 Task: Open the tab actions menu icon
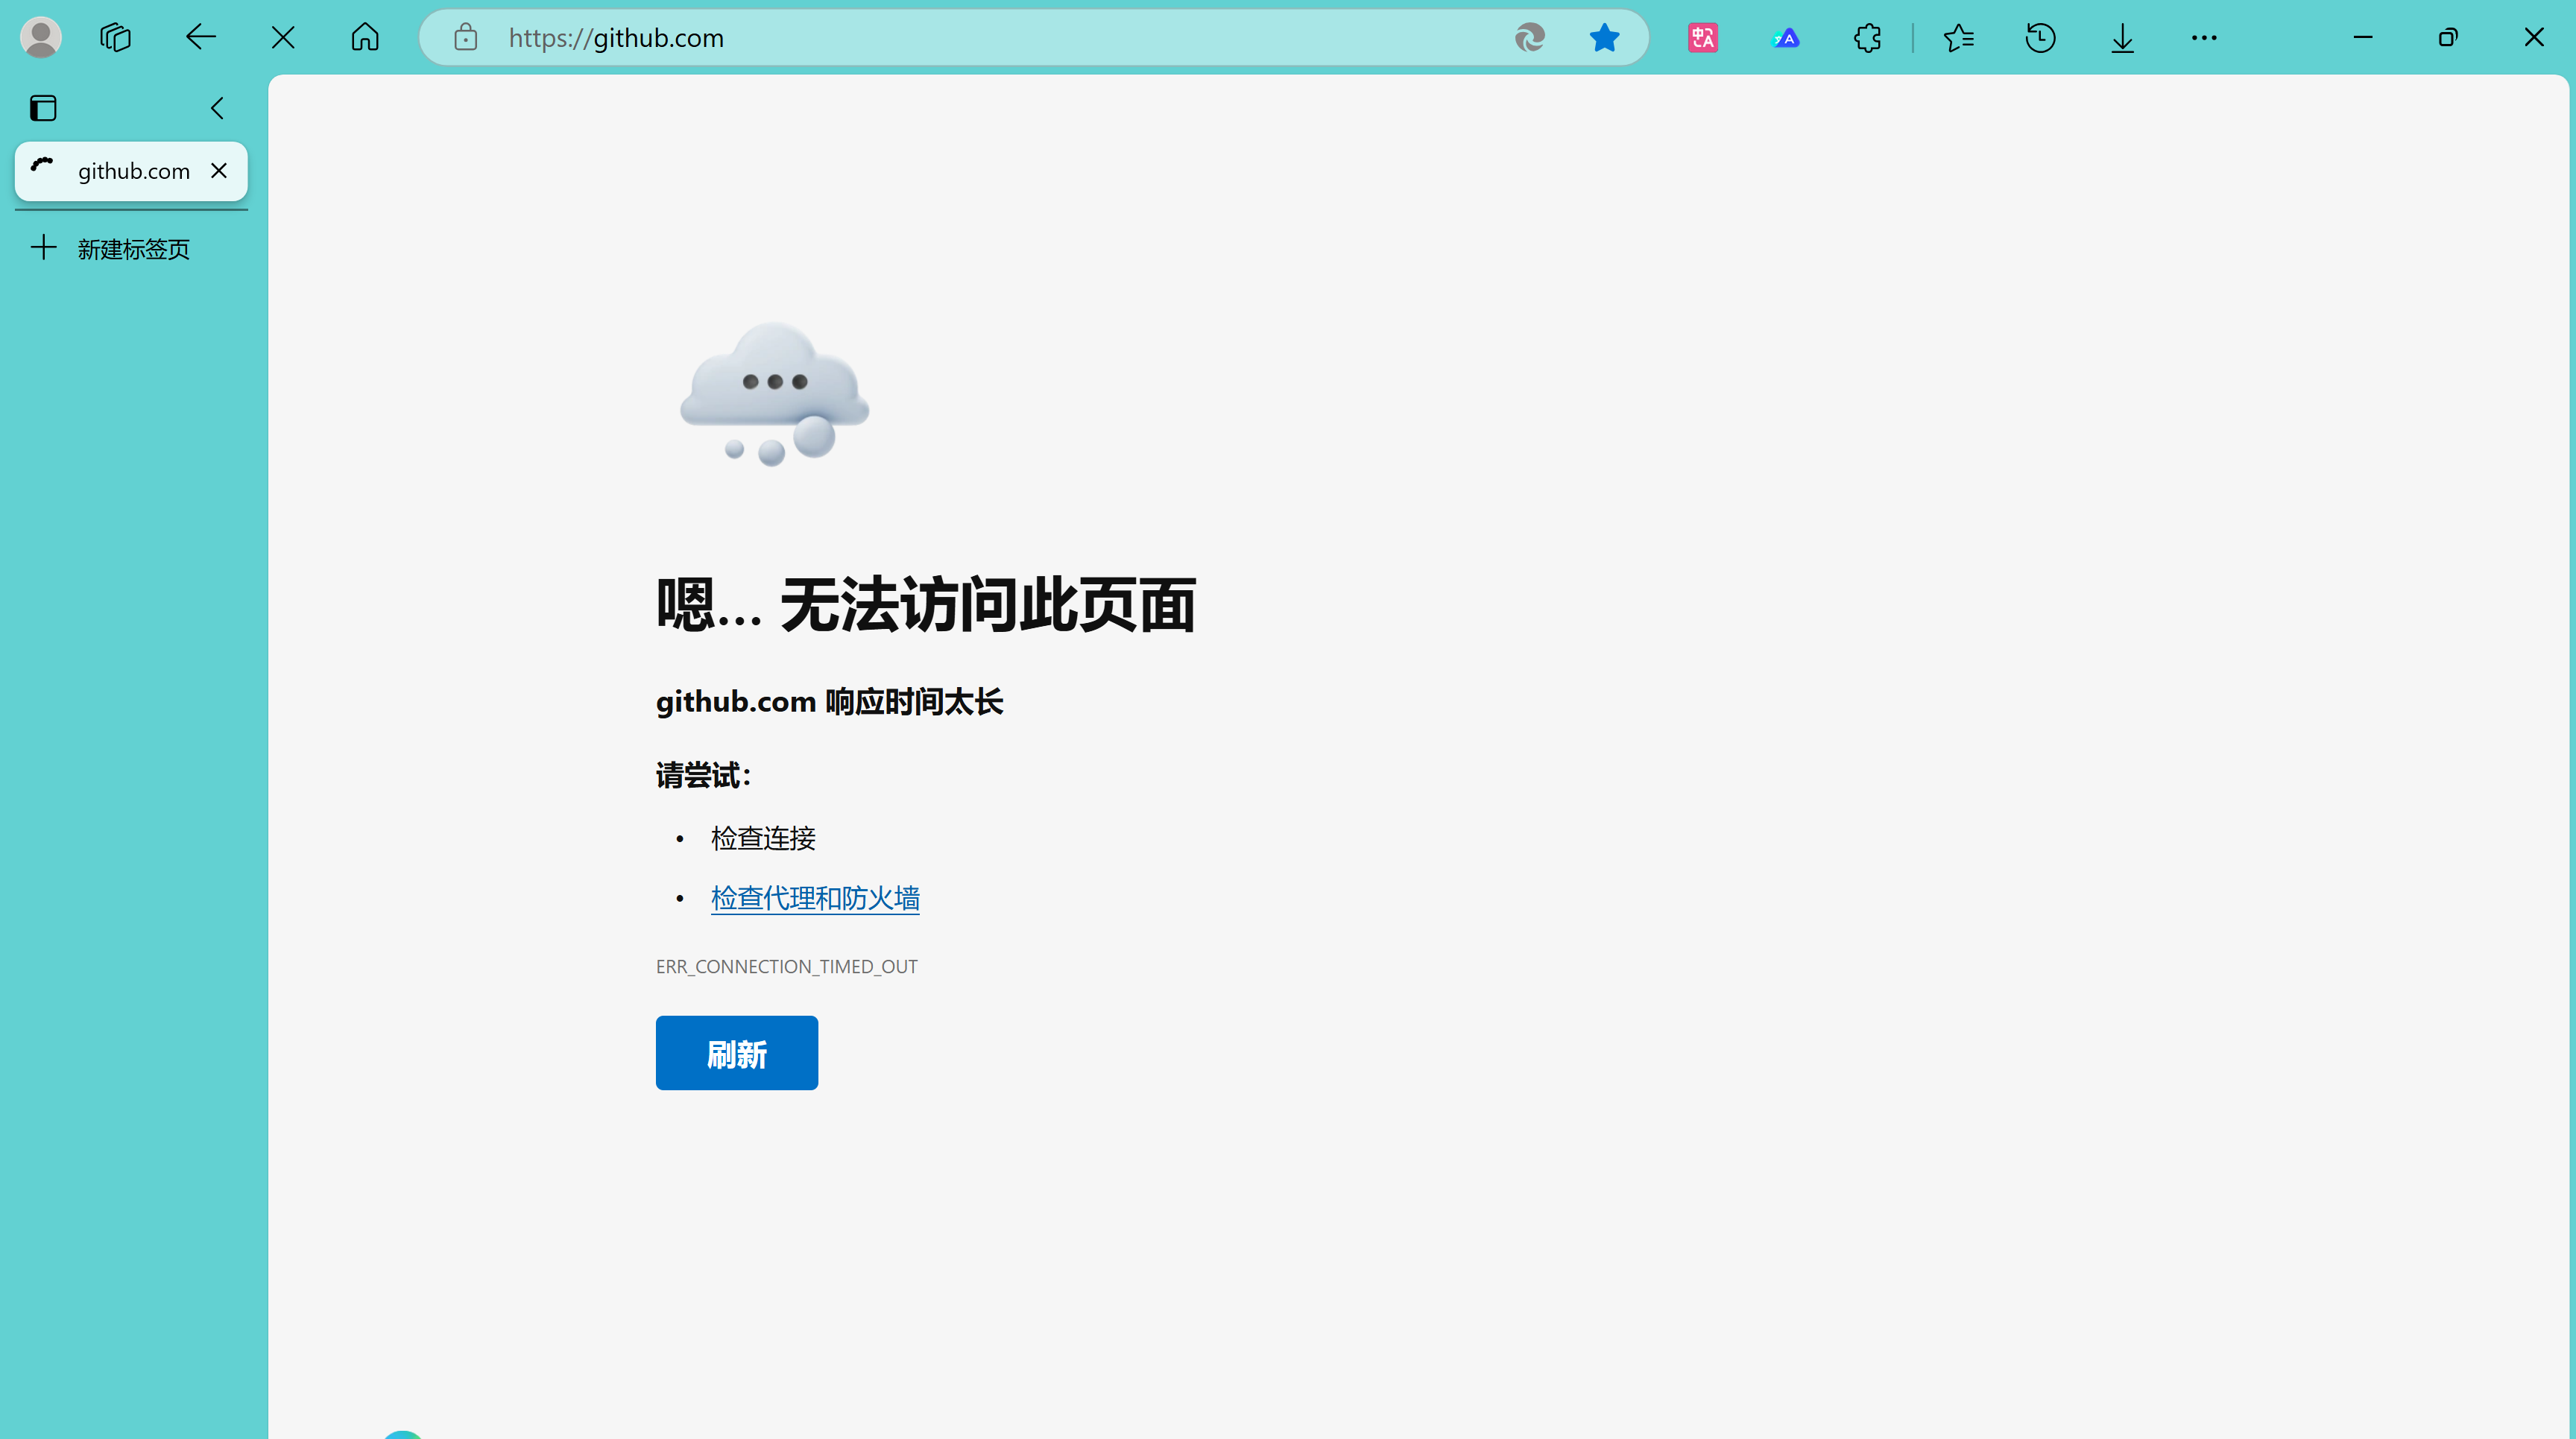coord(43,108)
